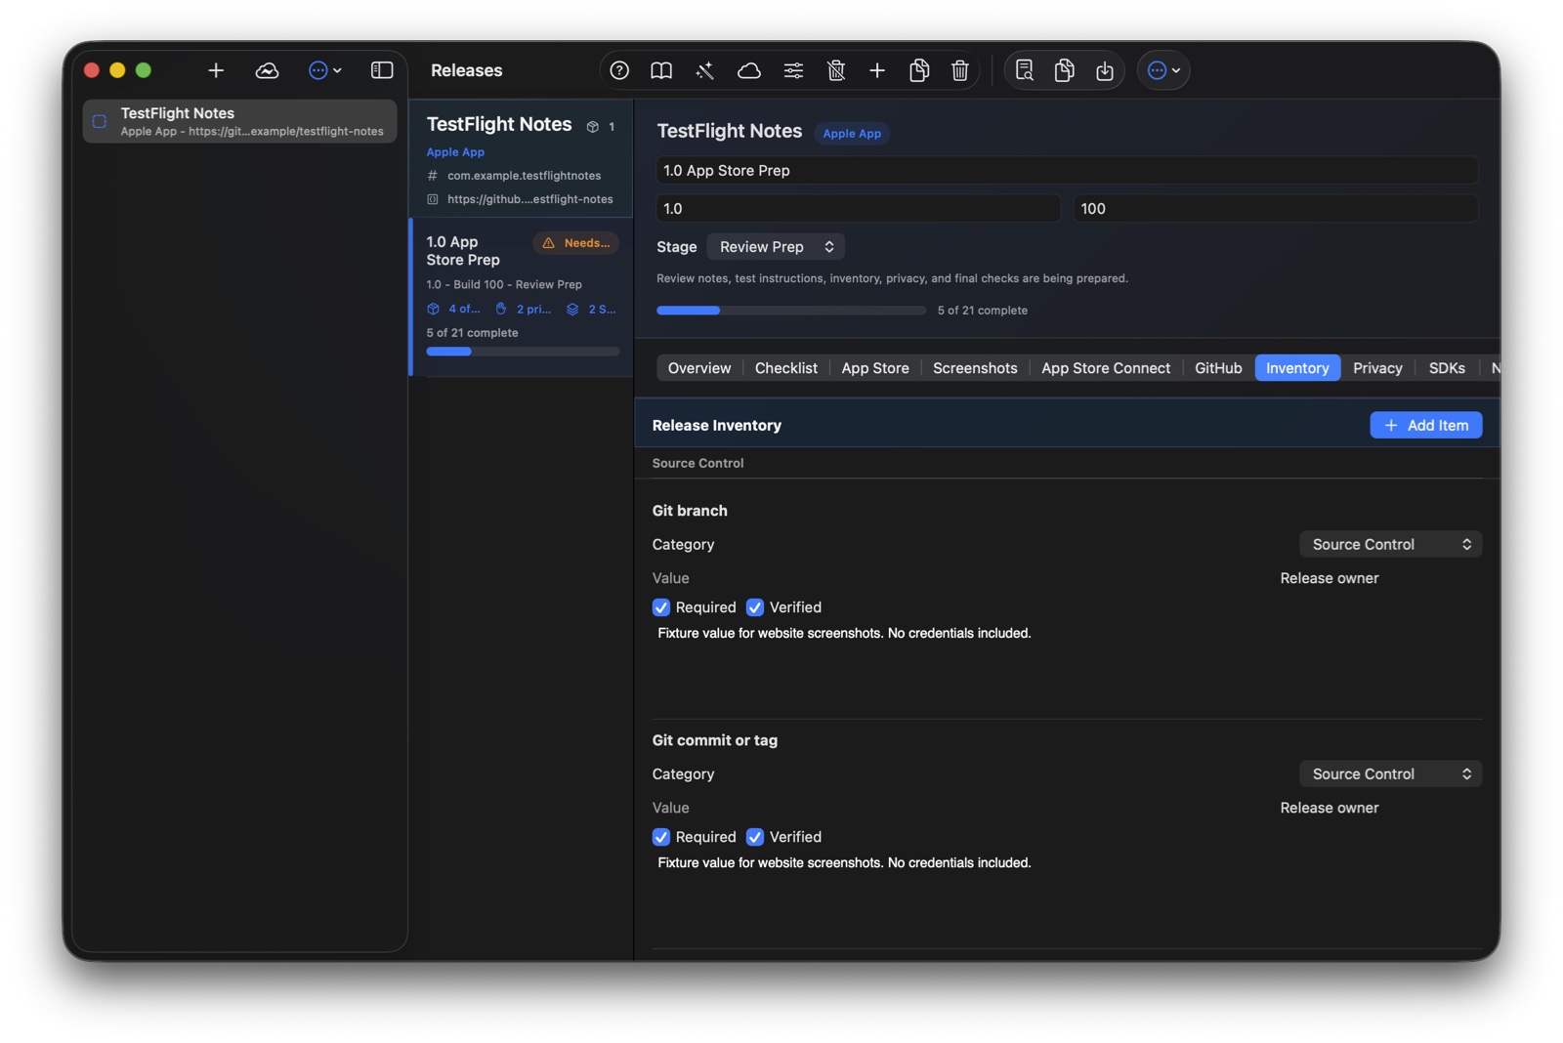Open Git commit or tag Category dropdown
1563x1043 pixels.
(1390, 773)
